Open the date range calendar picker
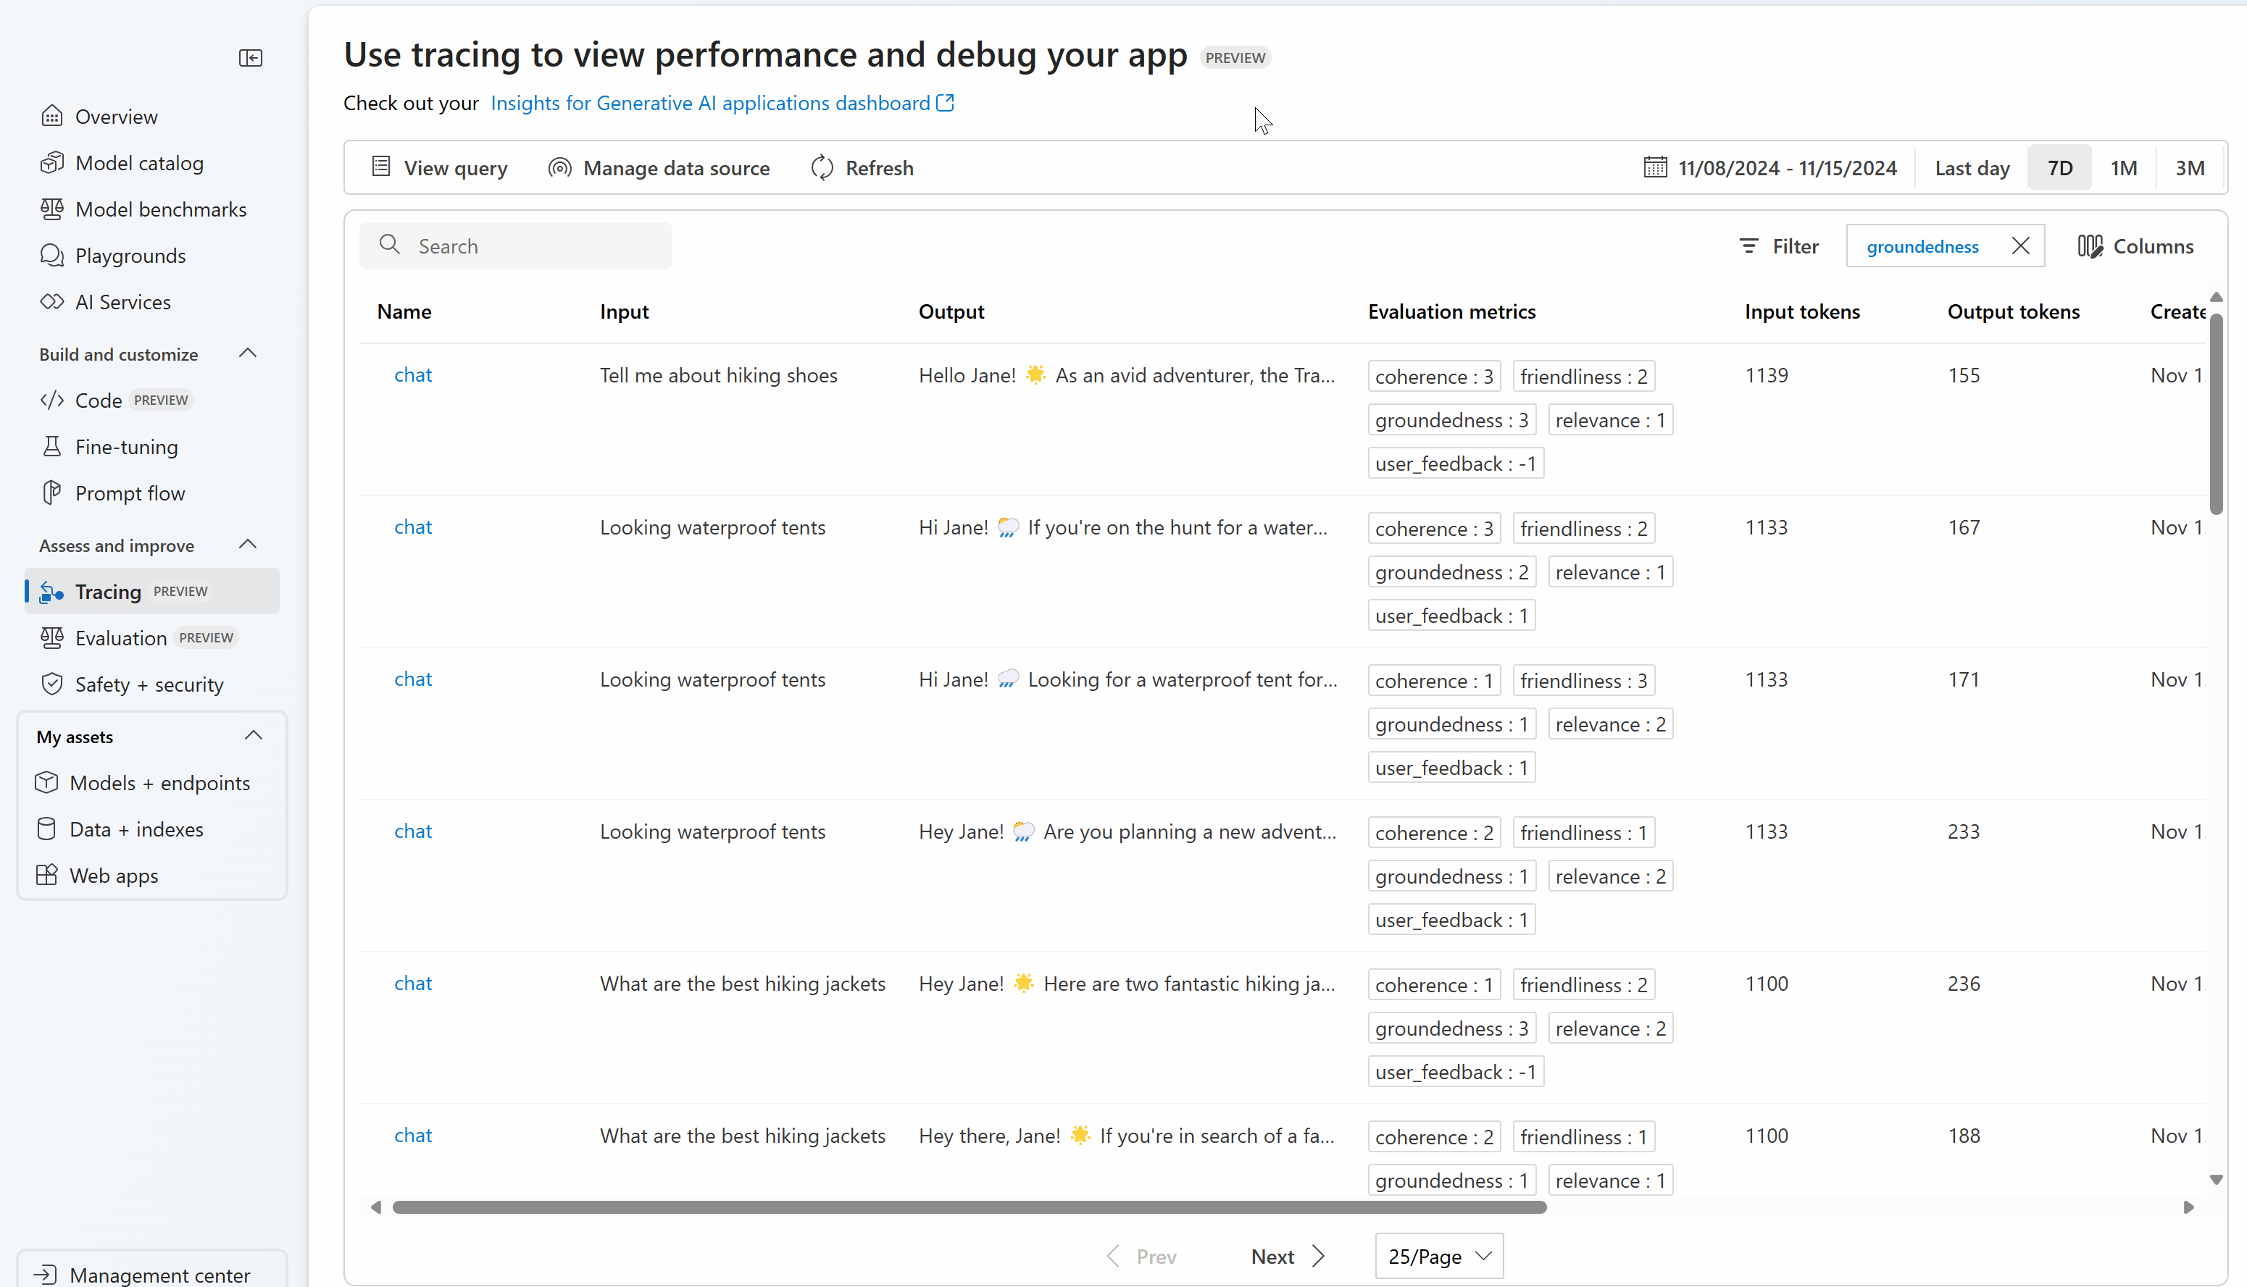Viewport: 2247px width, 1287px height. pos(1654,167)
